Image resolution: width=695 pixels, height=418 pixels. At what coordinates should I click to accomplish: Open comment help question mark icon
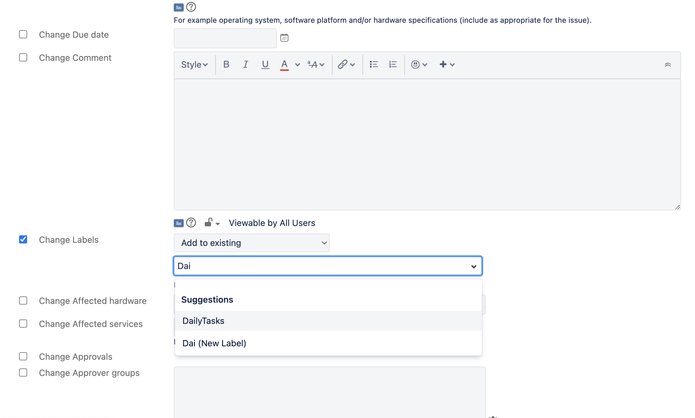coord(191,223)
